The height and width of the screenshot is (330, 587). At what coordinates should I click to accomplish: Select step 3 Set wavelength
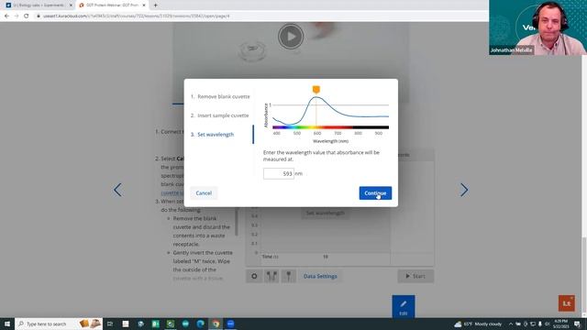tap(212, 135)
